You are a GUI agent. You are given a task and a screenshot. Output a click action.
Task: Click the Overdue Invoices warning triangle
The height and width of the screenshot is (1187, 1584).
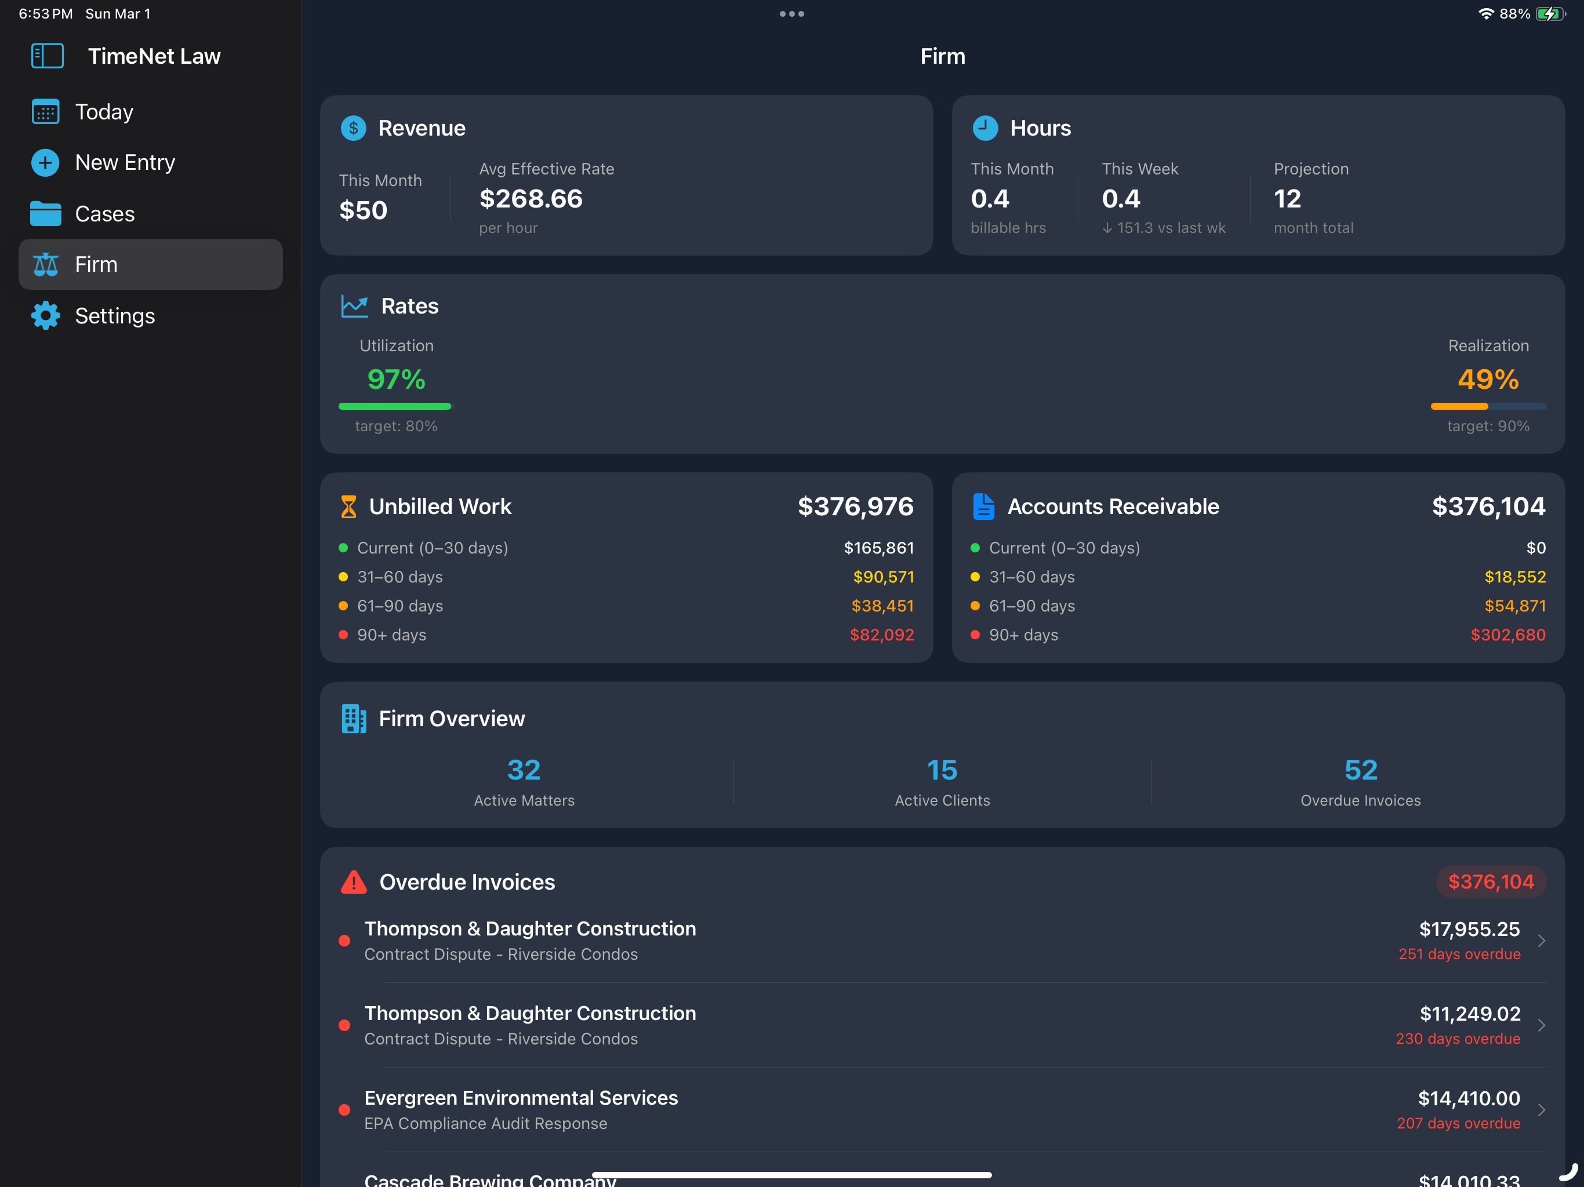tap(354, 882)
